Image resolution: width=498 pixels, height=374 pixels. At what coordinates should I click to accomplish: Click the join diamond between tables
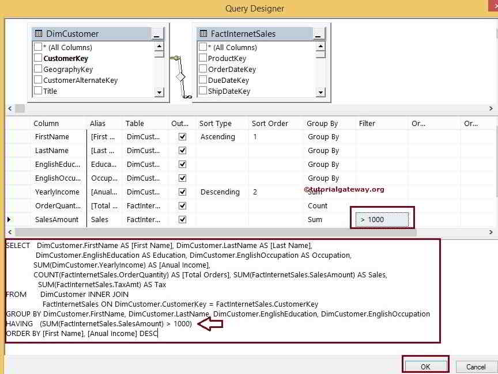(180, 77)
